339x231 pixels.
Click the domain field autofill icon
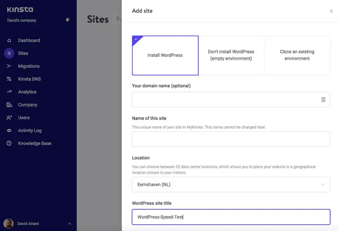(x=323, y=100)
